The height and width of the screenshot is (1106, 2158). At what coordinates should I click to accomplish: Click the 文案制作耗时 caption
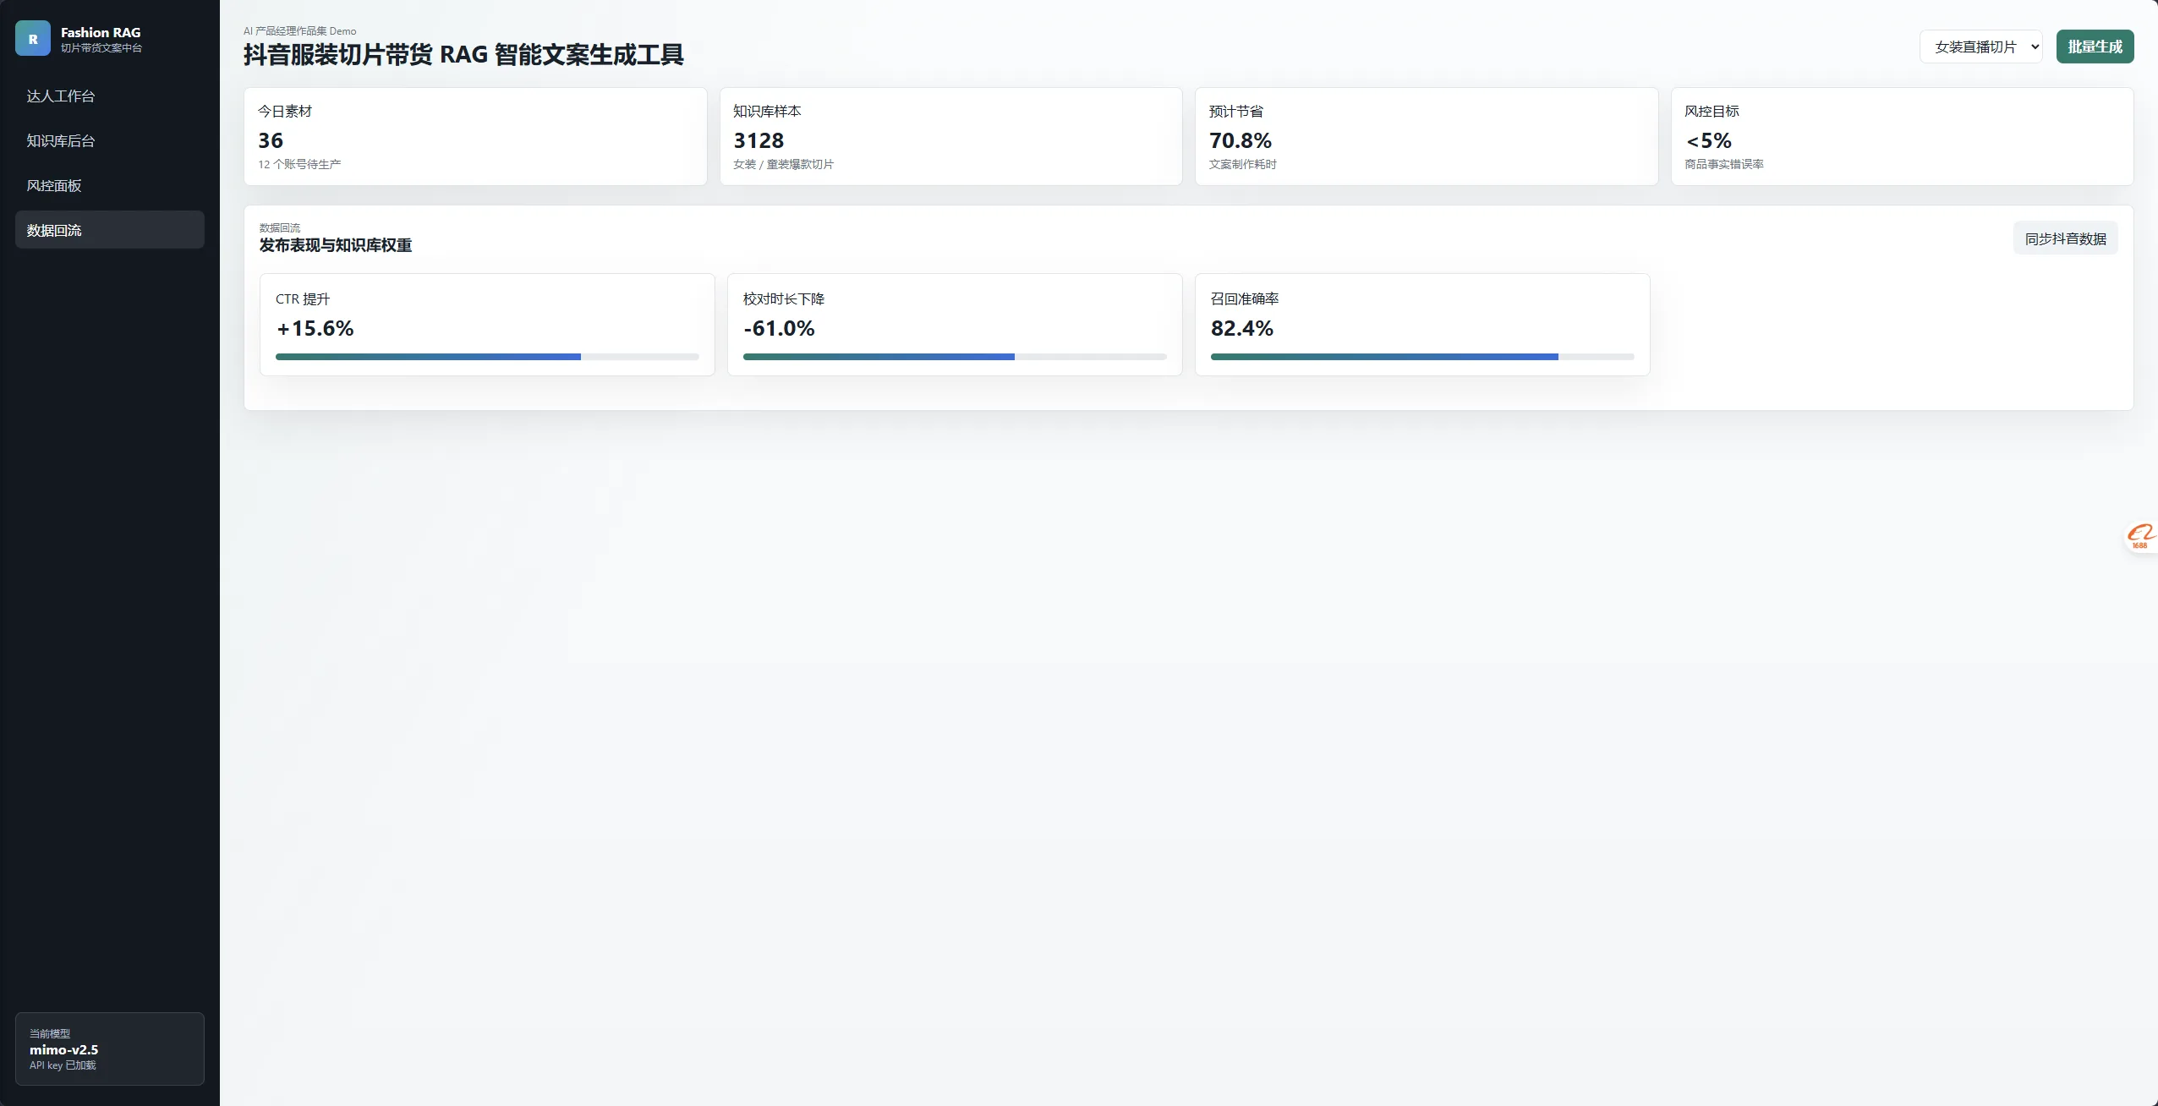click(x=1243, y=164)
